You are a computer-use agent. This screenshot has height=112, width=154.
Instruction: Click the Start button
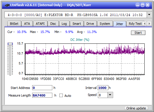pos(138,33)
